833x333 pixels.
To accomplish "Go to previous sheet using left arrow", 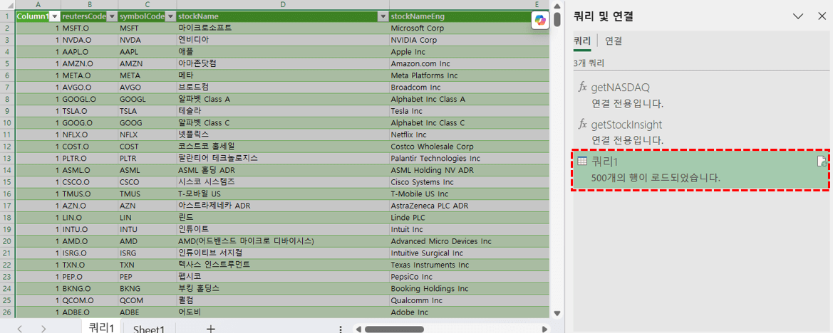I will [20, 328].
